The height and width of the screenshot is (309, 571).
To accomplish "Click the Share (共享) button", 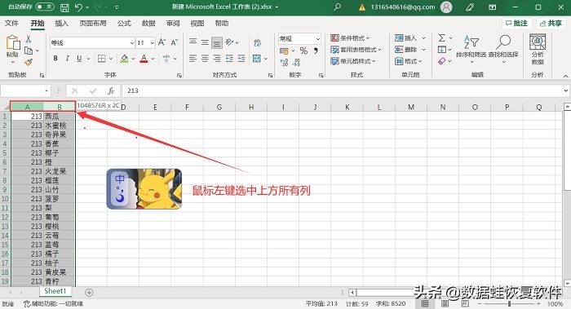I will click(551, 24).
